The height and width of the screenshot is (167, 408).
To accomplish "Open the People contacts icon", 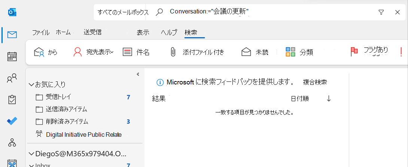I will (12, 78).
